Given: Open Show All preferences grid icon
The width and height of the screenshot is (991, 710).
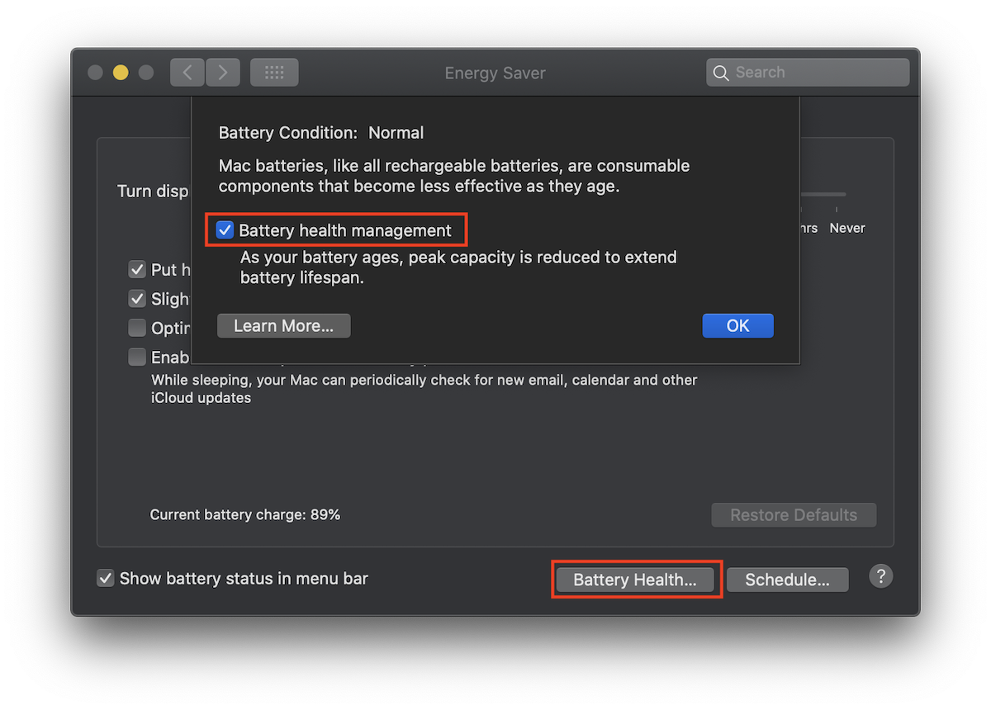Looking at the screenshot, I should (274, 72).
